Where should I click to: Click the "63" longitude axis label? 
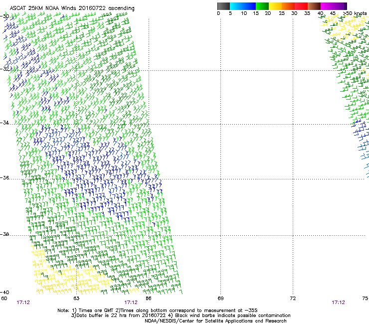point(76,299)
